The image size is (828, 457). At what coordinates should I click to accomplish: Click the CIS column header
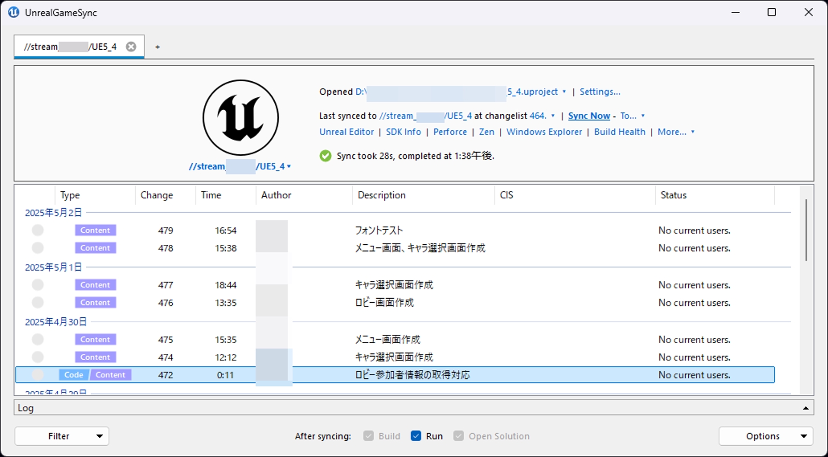[x=507, y=195]
